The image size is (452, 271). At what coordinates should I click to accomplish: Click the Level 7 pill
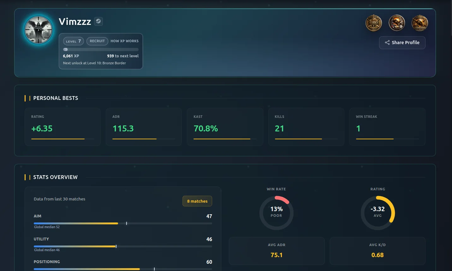(74, 41)
